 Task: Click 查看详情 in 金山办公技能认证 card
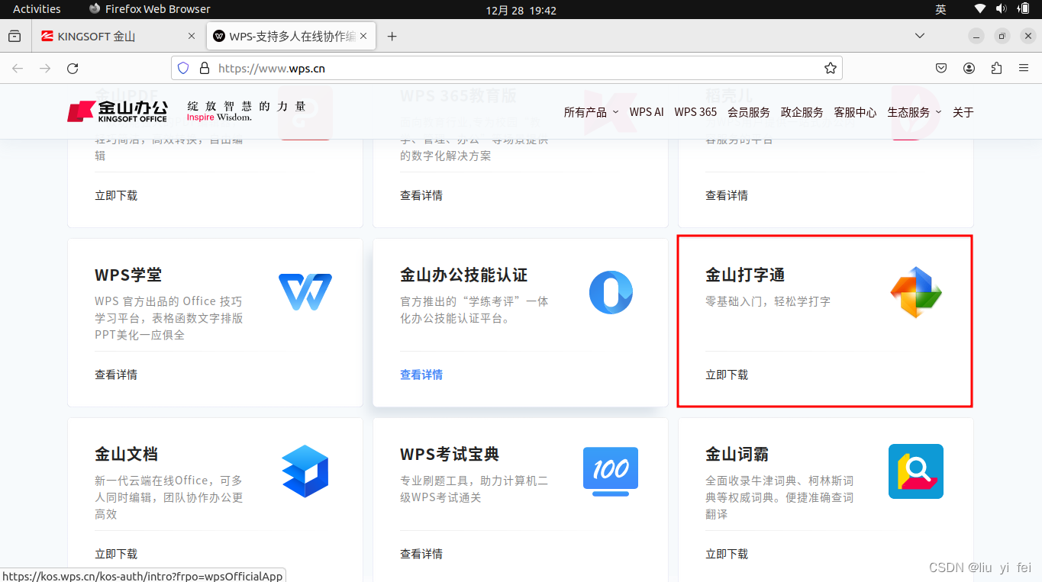click(x=421, y=375)
